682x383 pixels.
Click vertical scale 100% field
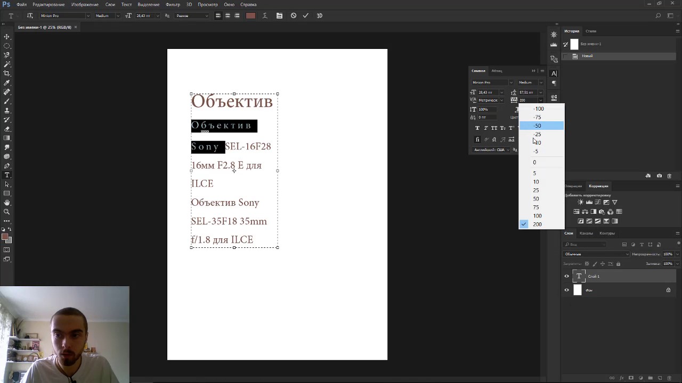pos(486,110)
